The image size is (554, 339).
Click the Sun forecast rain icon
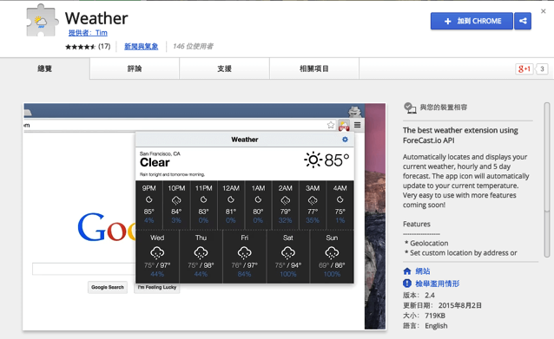tap(332, 252)
